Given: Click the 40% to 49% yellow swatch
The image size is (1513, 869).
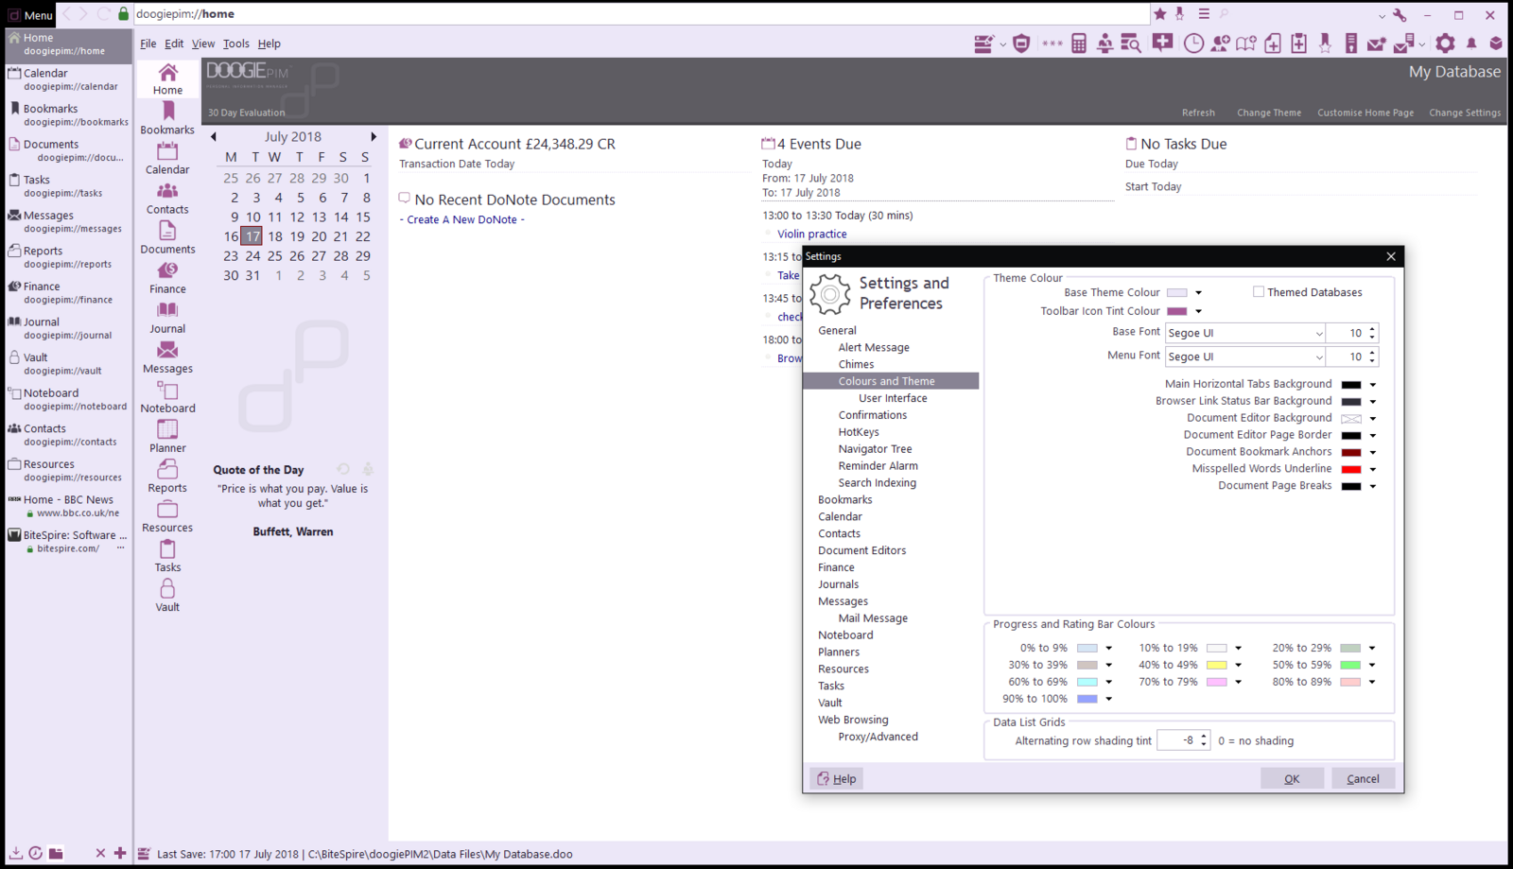Looking at the screenshot, I should 1217,666.
